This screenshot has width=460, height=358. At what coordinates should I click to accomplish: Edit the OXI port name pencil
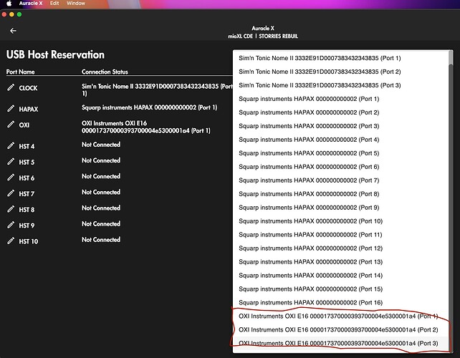[11, 125]
